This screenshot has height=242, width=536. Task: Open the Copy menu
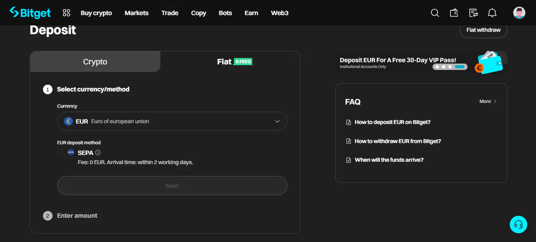pos(199,13)
